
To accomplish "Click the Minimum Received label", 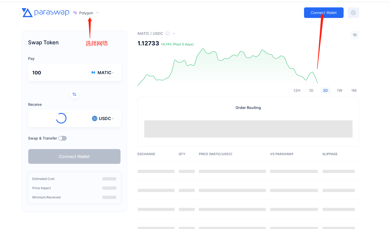I will (x=46, y=197).
